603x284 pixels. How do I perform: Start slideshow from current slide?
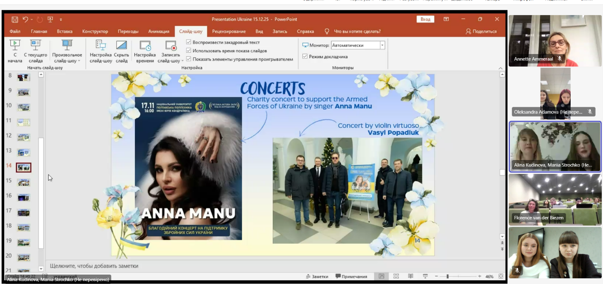click(36, 45)
